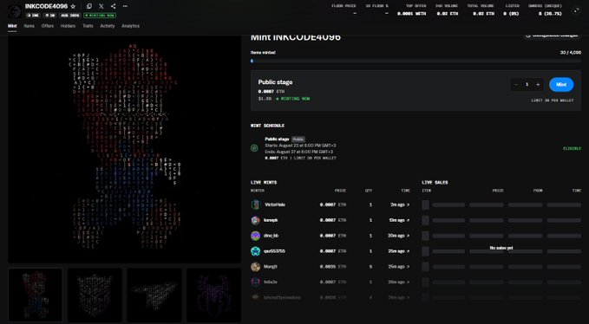Copy collection address using copy icon
Screen dimensions: 589x324
pos(89,6)
